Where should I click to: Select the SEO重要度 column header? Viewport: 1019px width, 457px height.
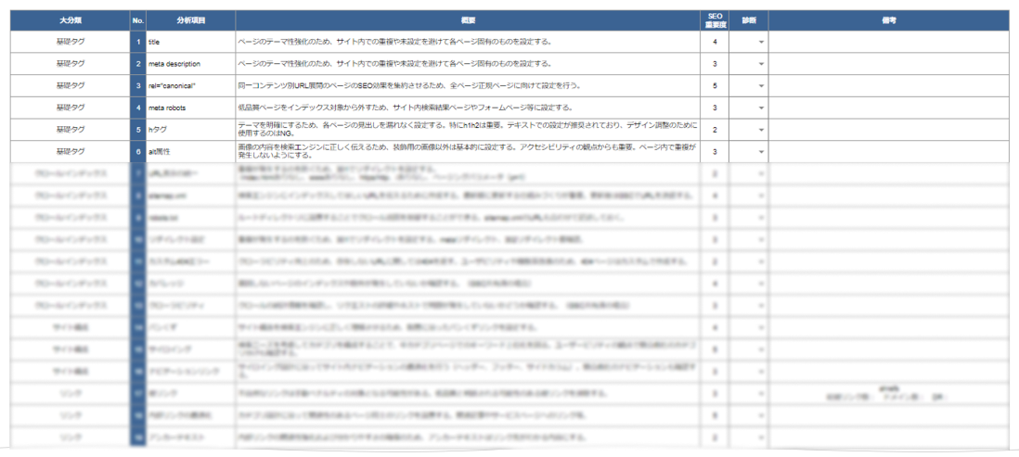[715, 20]
